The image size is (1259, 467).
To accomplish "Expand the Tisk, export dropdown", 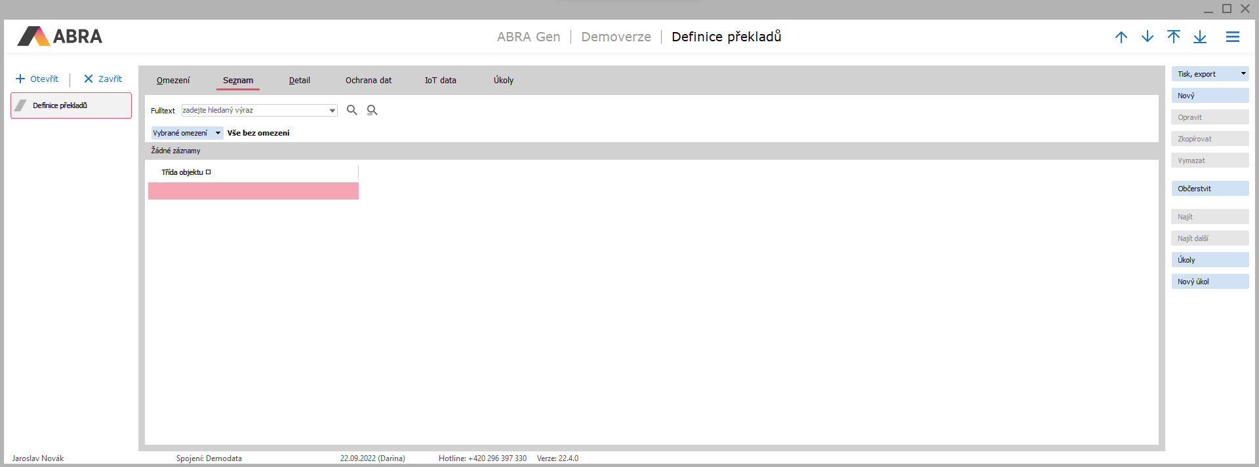I will (1243, 74).
